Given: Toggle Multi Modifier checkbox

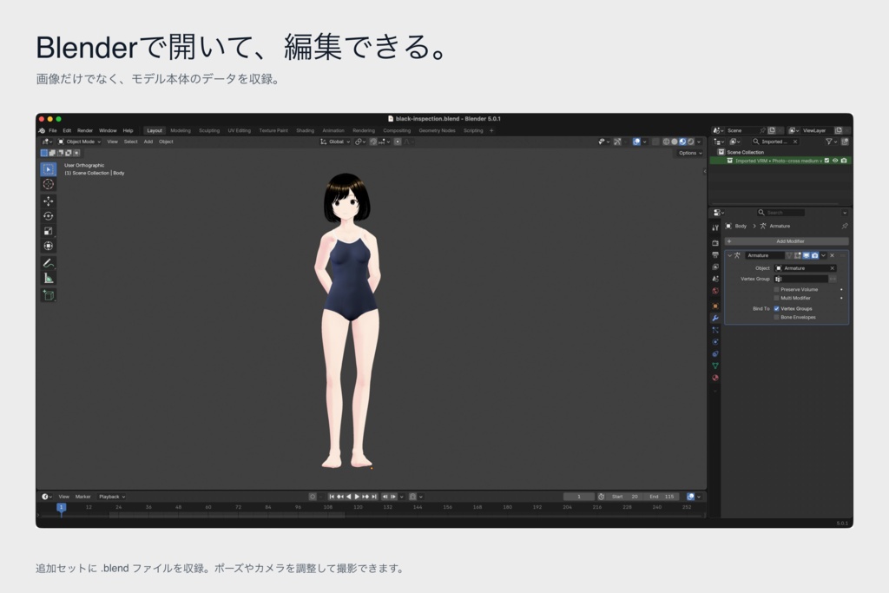Looking at the screenshot, I should point(777,298).
